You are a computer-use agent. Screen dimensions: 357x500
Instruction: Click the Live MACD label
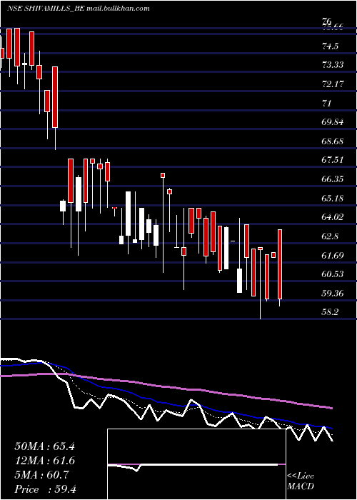301,481
